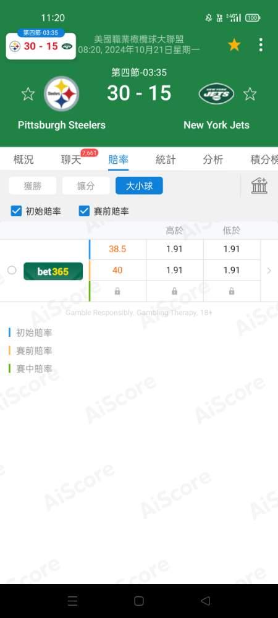Tap 1.91 under odds in 38.5 row
This screenshot has width=278, height=618.
232,249
